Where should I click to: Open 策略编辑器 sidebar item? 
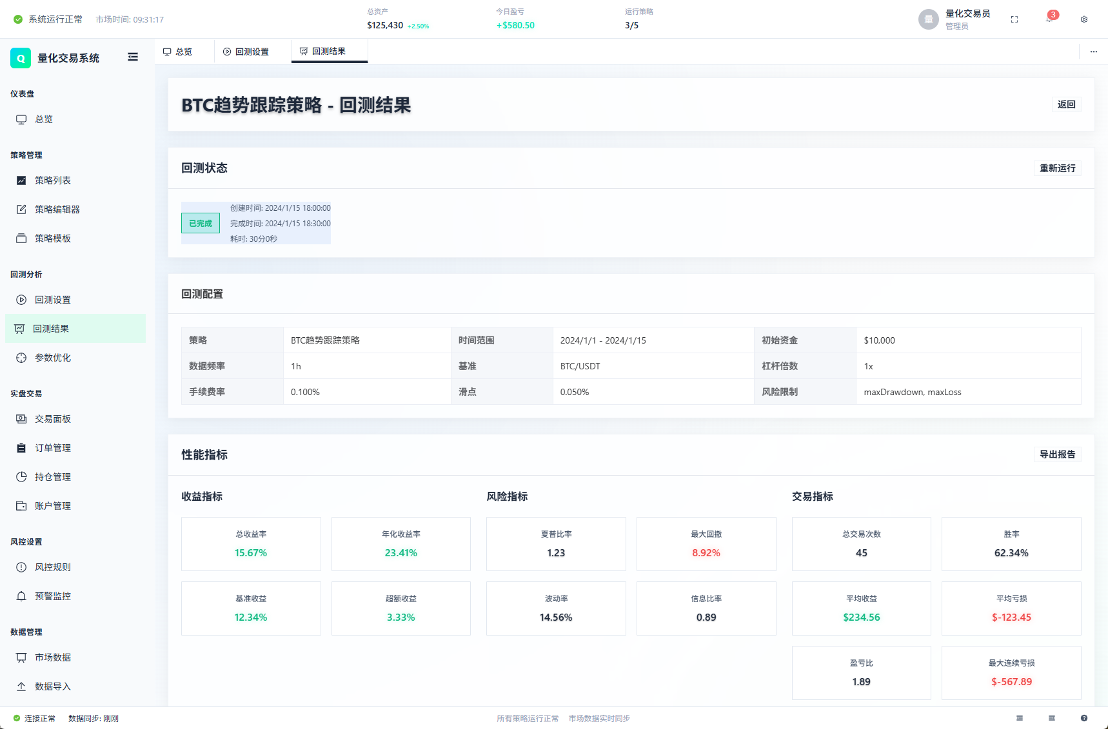pyautogui.click(x=75, y=209)
